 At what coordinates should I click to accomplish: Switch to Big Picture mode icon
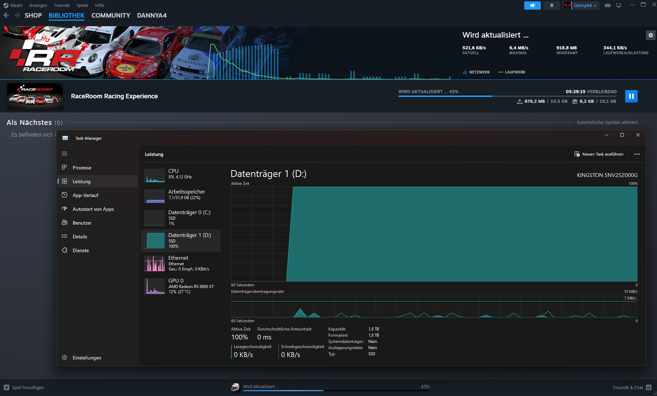(619, 6)
